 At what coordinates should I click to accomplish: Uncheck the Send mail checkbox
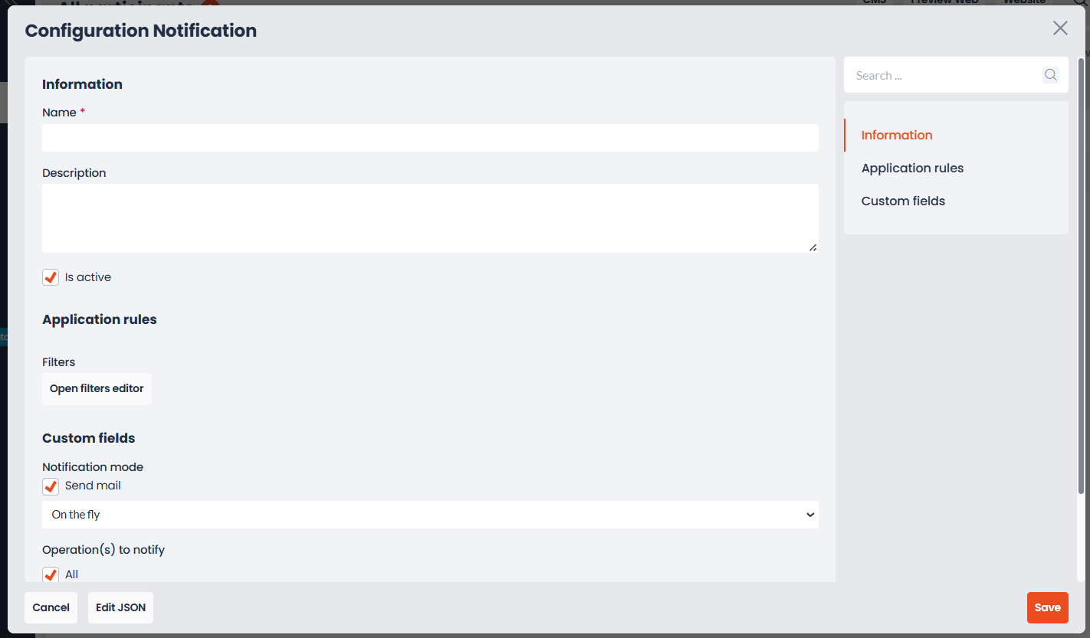pyautogui.click(x=51, y=486)
